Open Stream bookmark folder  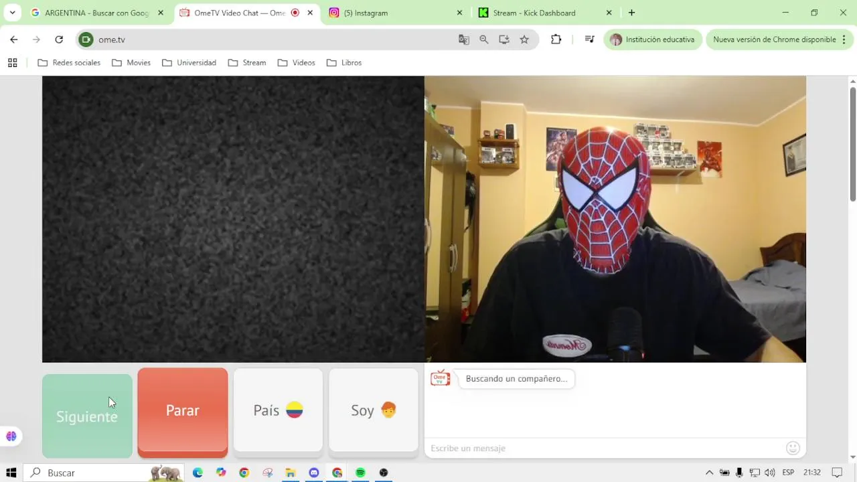[x=247, y=63]
